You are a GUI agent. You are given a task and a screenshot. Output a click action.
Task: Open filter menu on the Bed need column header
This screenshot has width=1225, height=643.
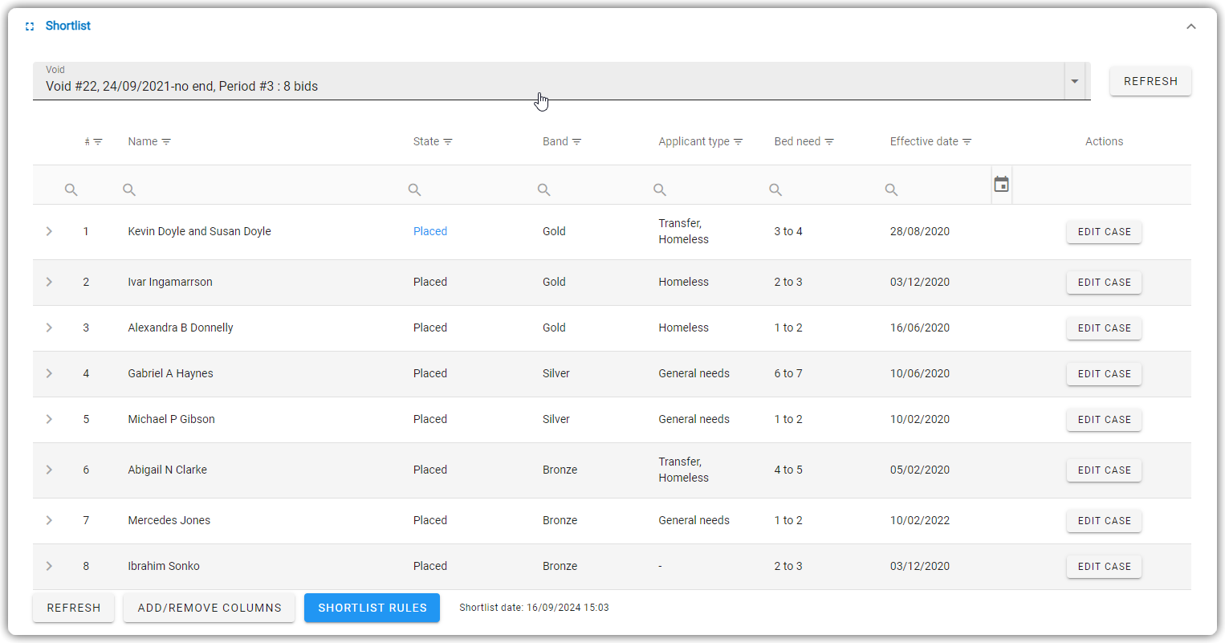829,142
